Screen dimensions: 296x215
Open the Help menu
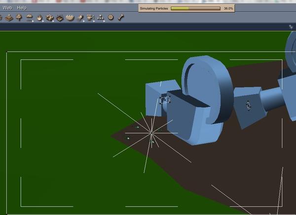22,8
